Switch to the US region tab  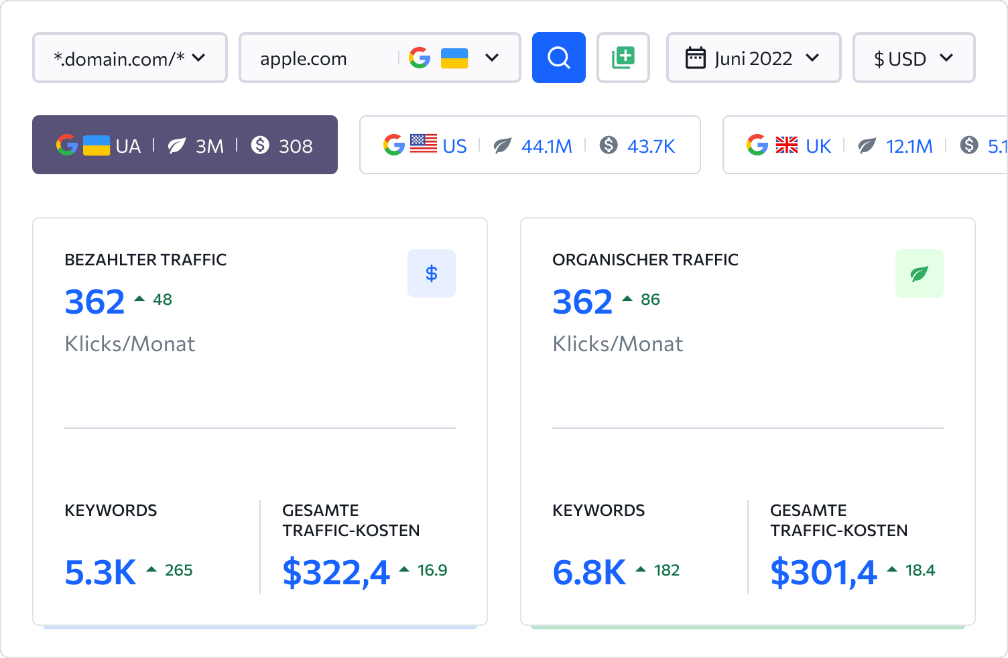(530, 145)
